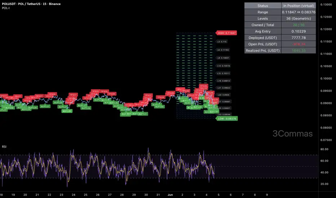The image size is (336, 198).
Task: Select the Avg Entry value 0.10229
Action: (x=299, y=31)
